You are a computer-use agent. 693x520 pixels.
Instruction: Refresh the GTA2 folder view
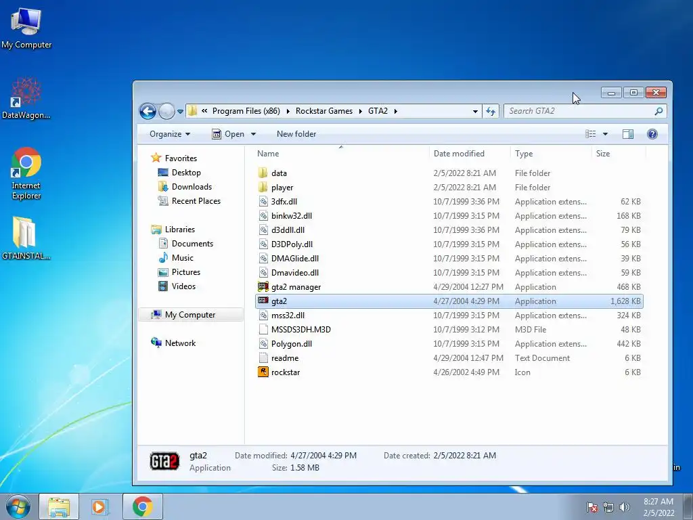[x=491, y=111]
